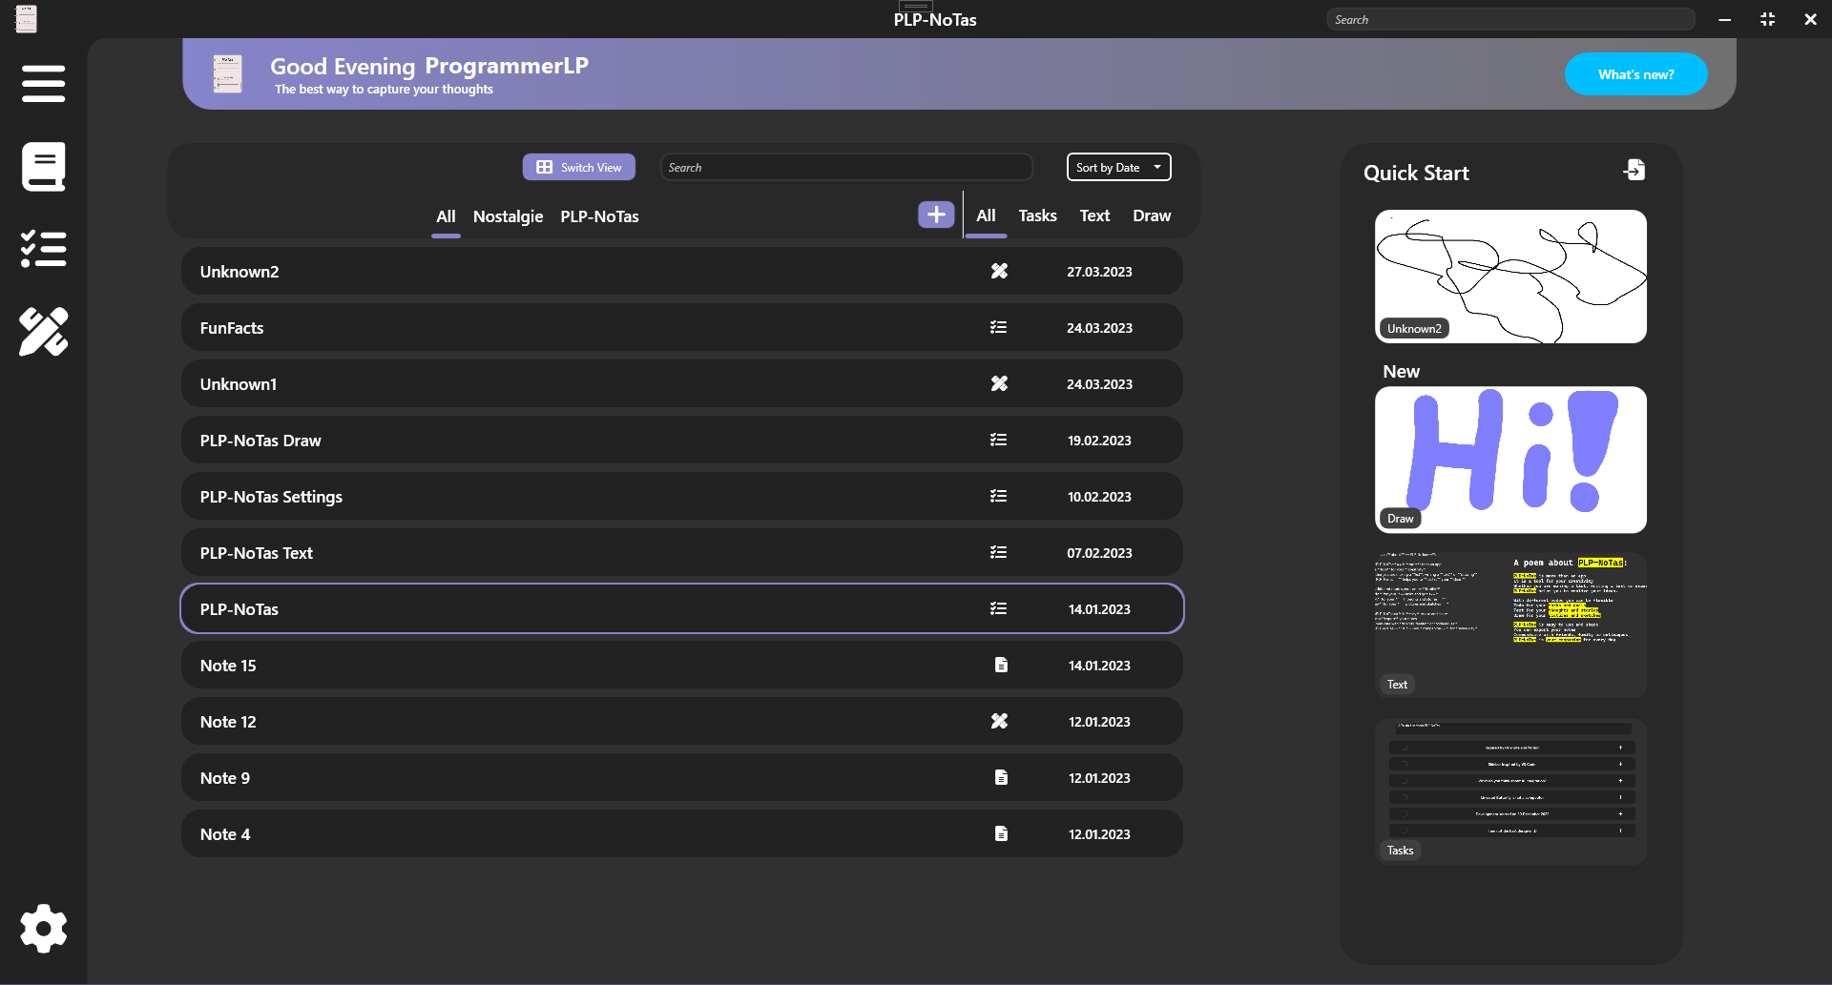Click the draw icon beside Unknown2
The height and width of the screenshot is (985, 1832).
pyautogui.click(x=1000, y=271)
